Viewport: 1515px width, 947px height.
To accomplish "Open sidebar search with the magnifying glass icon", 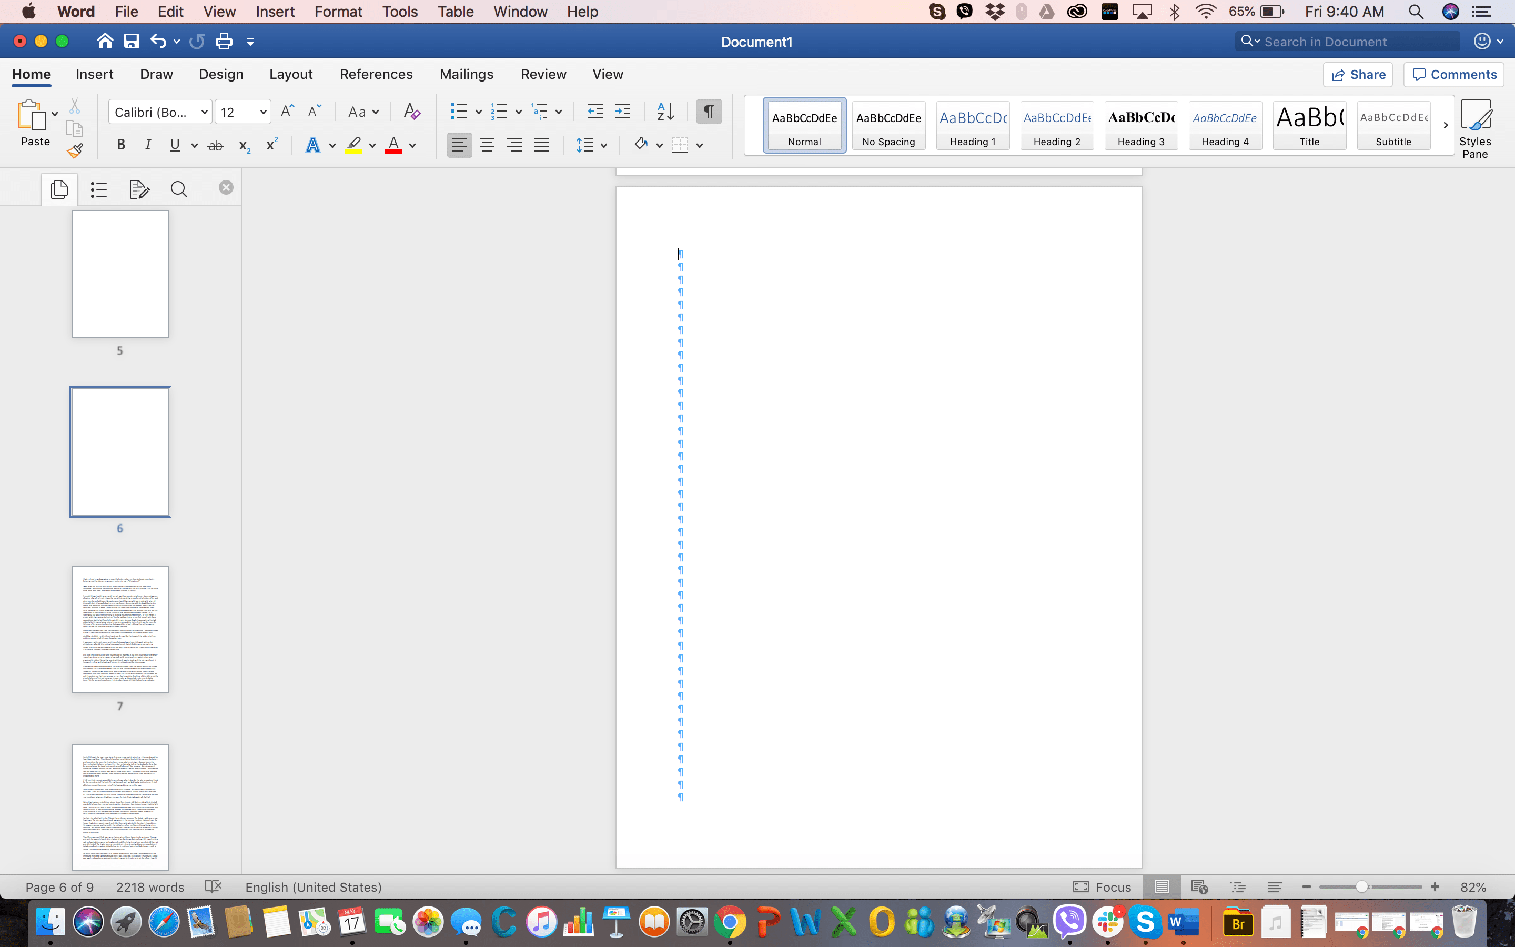I will coord(178,188).
